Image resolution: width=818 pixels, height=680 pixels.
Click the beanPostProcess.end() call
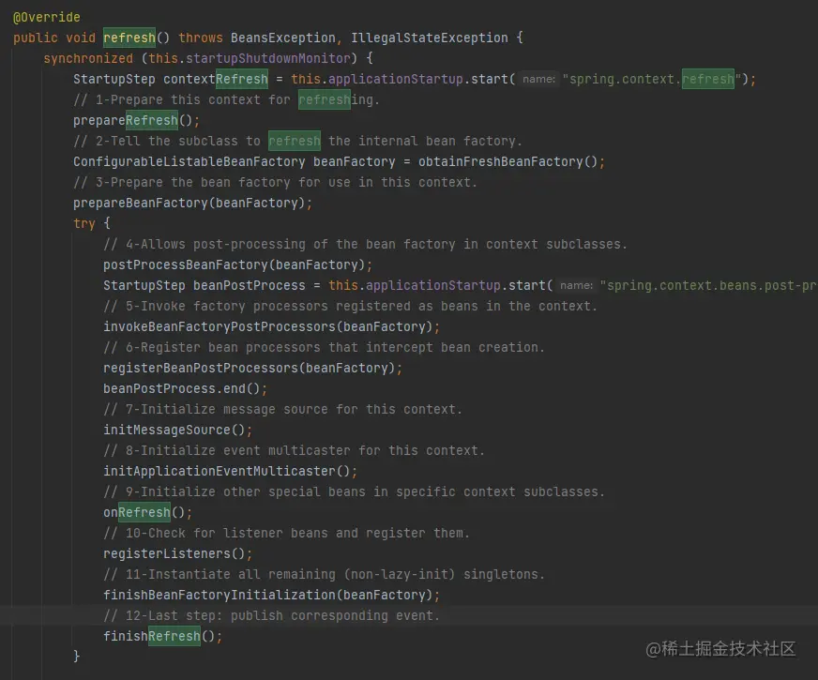coord(182,389)
